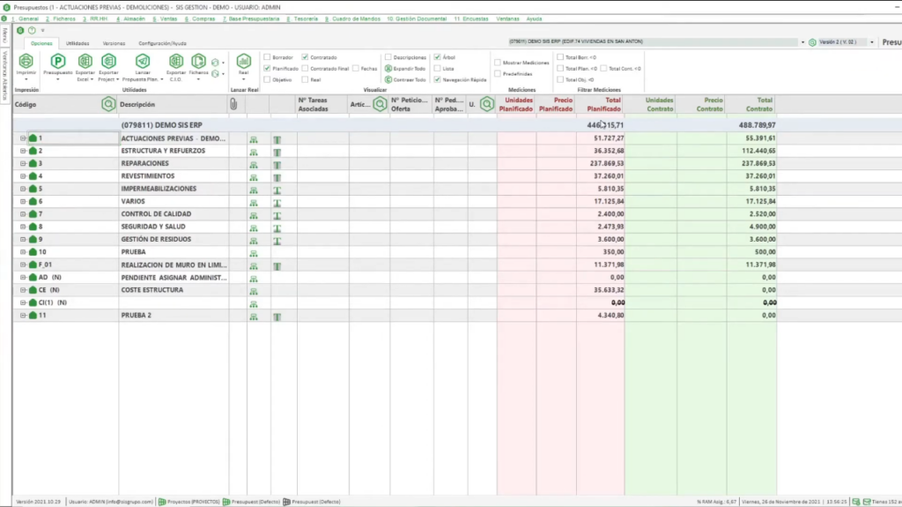Click Exportar C.I.O. icon
The width and height of the screenshot is (902, 507).
pos(175,61)
